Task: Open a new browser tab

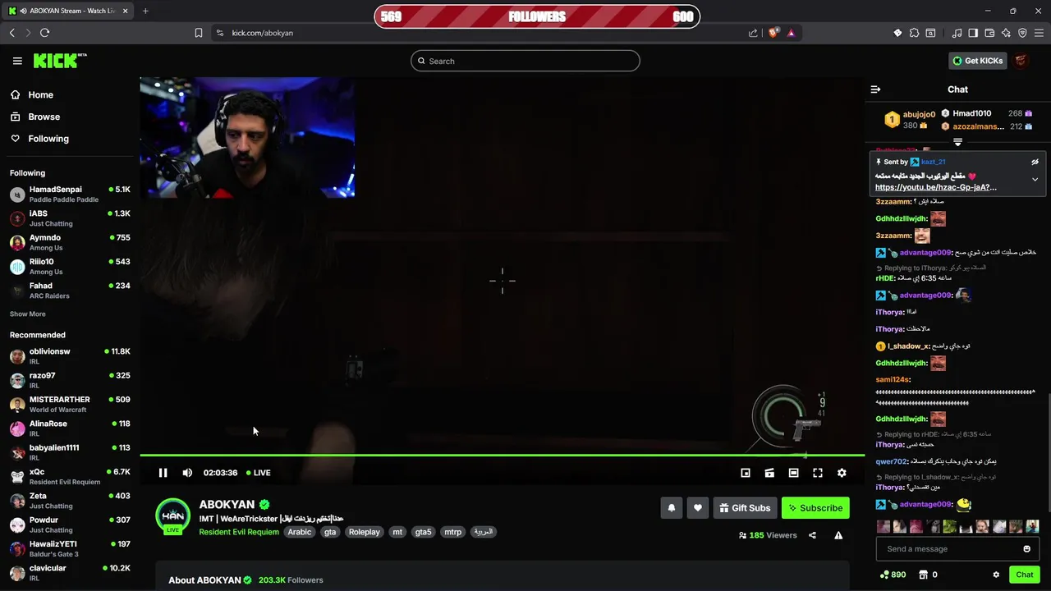Action: 145,11
